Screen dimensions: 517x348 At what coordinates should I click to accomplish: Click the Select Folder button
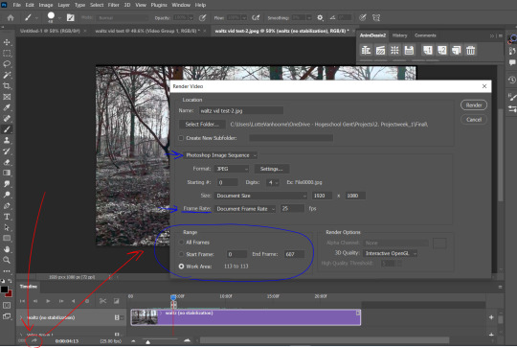click(x=202, y=124)
